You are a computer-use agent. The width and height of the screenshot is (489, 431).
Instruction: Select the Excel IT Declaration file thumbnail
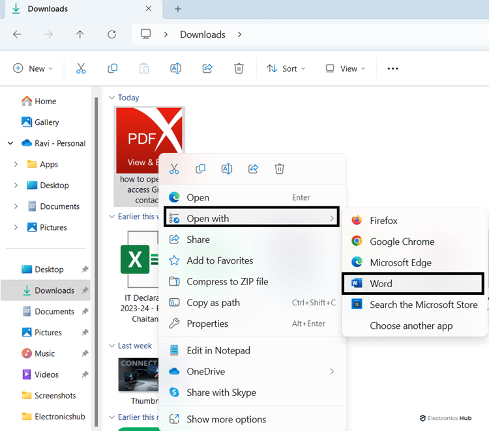(140, 259)
